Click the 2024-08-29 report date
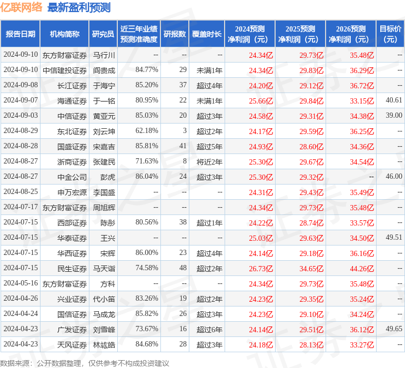The image size is (405, 368). coord(21,130)
